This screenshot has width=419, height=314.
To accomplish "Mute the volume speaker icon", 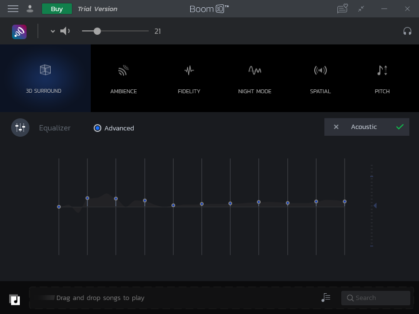I will point(65,31).
